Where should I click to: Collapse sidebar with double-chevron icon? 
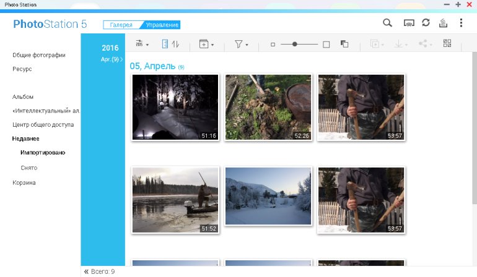tap(86, 271)
